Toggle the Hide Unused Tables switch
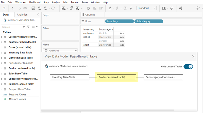The height and width of the screenshot is (113, 203). (188, 67)
